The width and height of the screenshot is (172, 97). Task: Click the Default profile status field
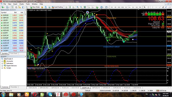click(88, 91)
